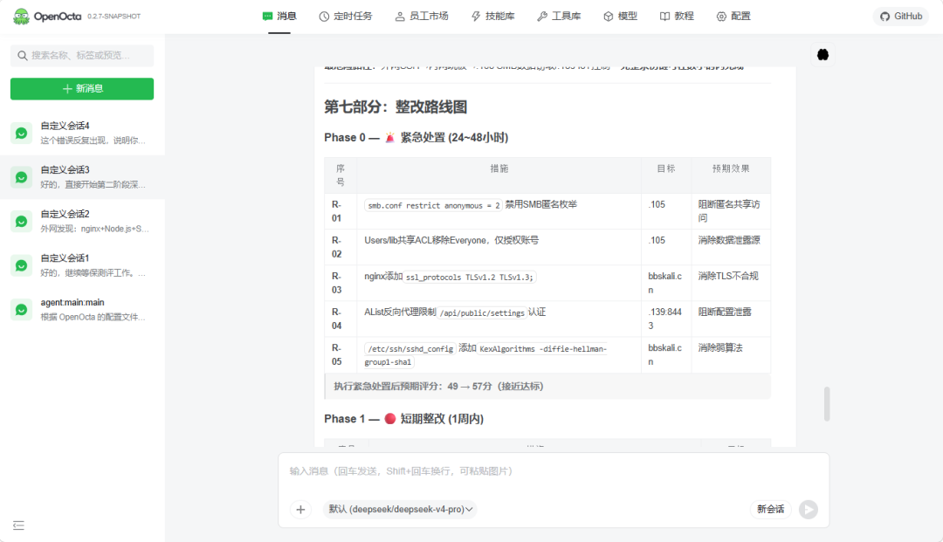This screenshot has width=943, height=542.
Task: Open conversation 自定义会话2
Action: pyautogui.click(x=82, y=221)
